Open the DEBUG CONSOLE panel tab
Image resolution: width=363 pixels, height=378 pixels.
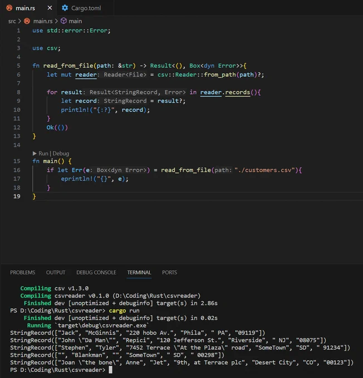pyautogui.click(x=96, y=272)
